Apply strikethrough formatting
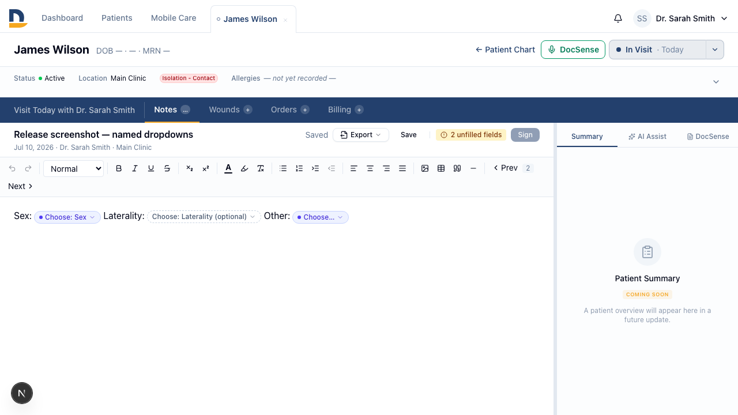This screenshot has height=415, width=738. coord(167,168)
